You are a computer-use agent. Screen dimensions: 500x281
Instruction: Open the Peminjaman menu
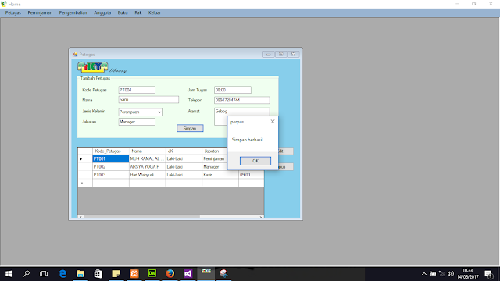click(40, 12)
